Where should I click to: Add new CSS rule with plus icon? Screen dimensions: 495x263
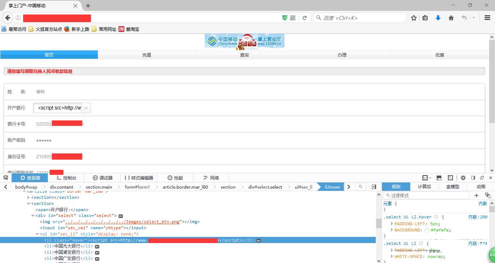point(477,196)
